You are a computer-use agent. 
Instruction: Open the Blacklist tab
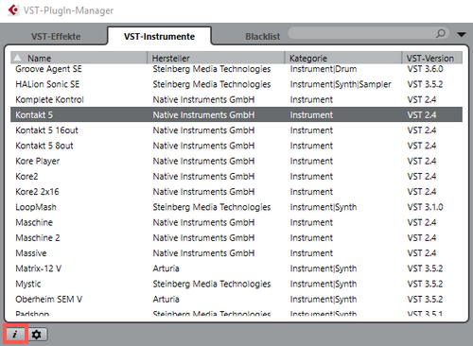(263, 37)
